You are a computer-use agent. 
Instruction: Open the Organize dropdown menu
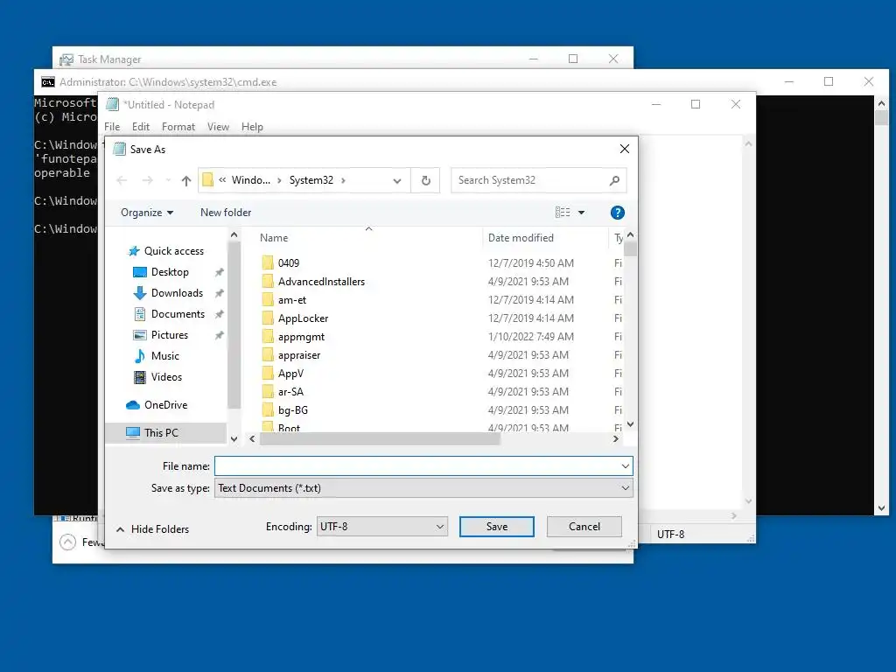point(147,213)
